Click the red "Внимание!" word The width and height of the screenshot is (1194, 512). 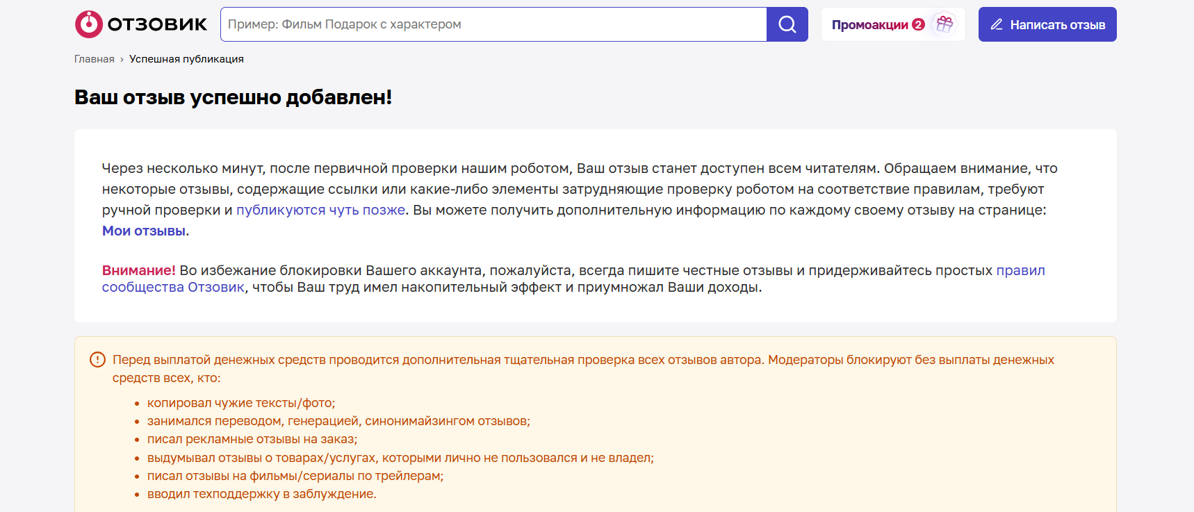pos(139,270)
